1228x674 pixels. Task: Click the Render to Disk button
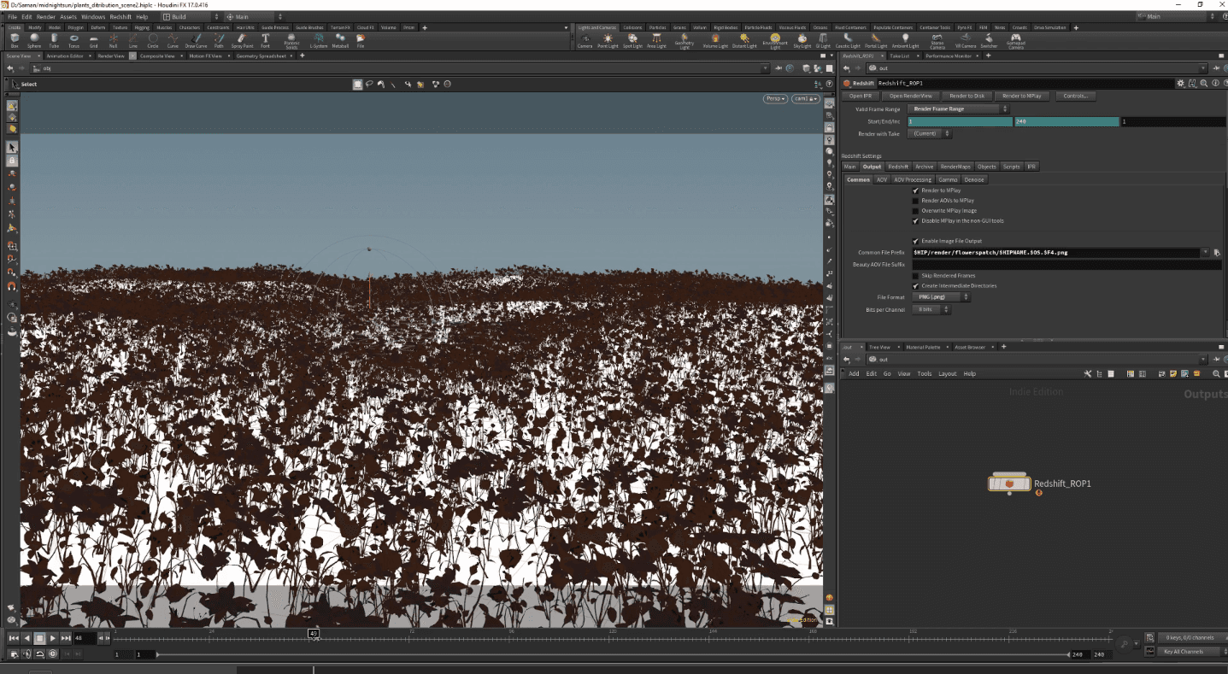pos(967,97)
